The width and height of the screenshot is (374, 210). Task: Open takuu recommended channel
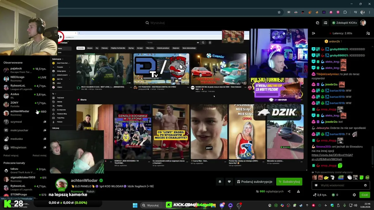coord(25,171)
